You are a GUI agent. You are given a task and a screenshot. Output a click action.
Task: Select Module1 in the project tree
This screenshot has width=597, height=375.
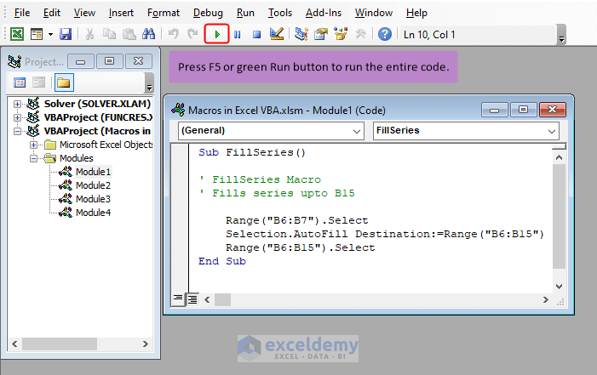coord(93,172)
